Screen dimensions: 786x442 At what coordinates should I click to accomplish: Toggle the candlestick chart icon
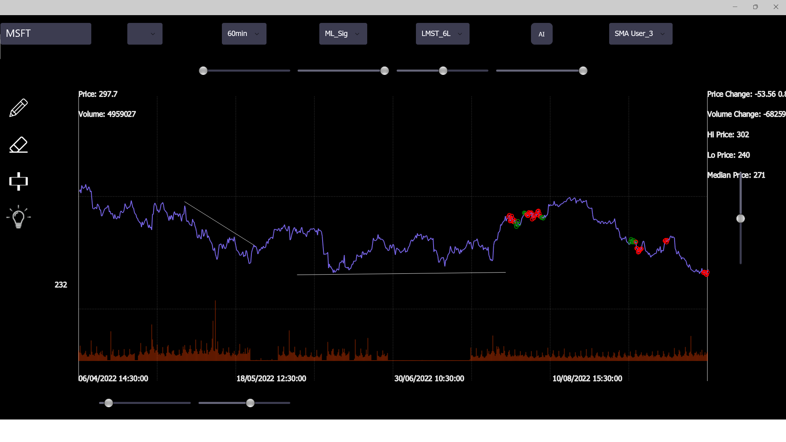pos(18,181)
